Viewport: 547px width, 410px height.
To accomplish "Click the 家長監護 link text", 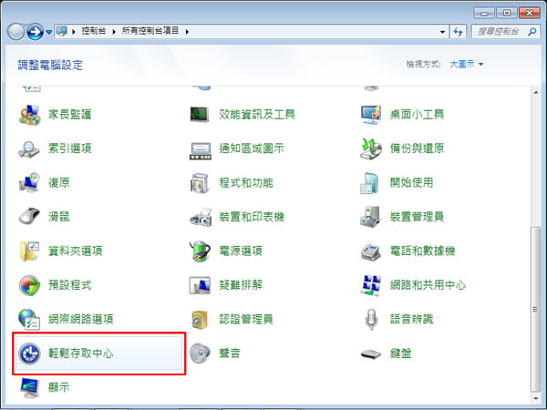I will pyautogui.click(x=70, y=115).
